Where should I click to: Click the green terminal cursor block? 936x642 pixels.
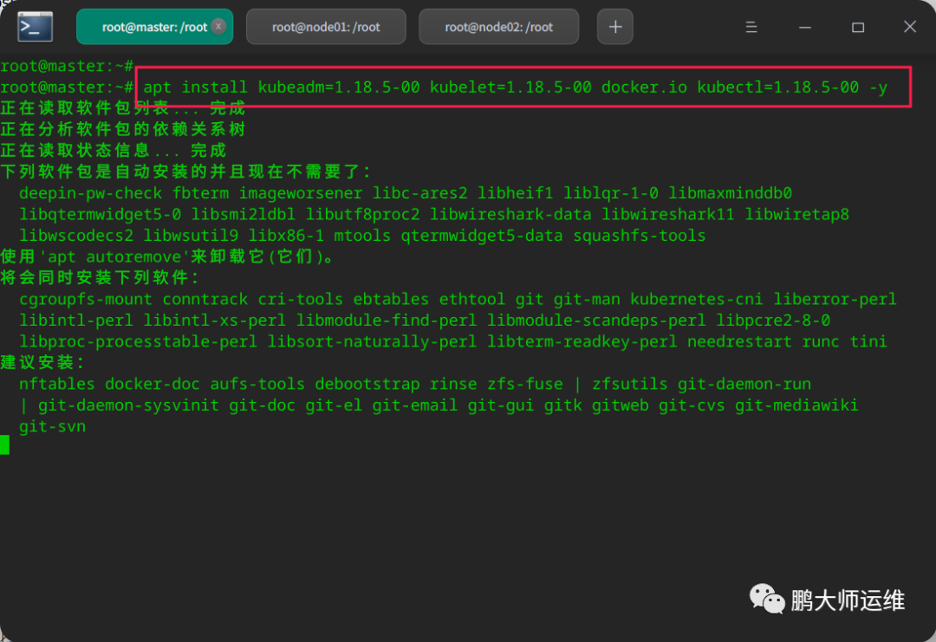pyautogui.click(x=5, y=445)
